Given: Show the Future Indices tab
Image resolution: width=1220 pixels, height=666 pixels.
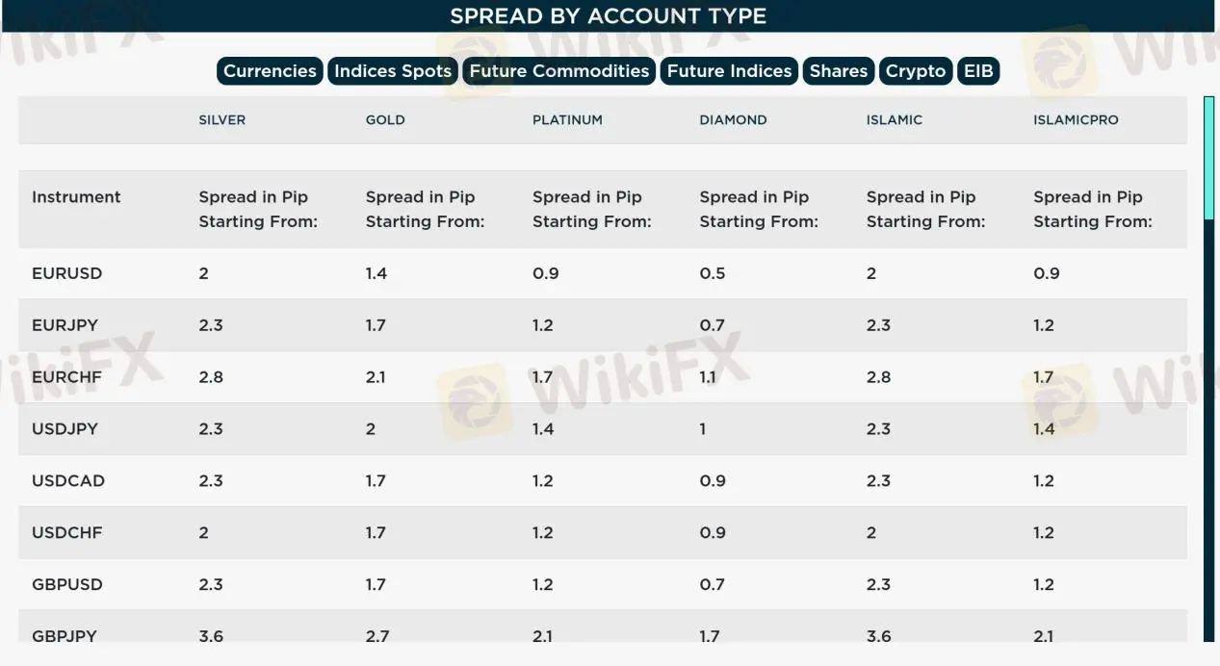Looking at the screenshot, I should [x=729, y=71].
